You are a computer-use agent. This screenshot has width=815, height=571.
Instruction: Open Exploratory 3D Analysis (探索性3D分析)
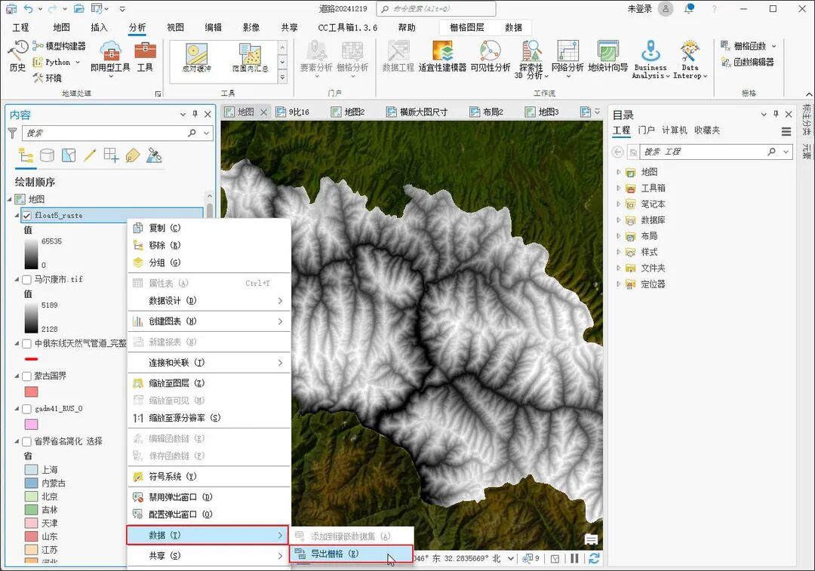(x=531, y=60)
